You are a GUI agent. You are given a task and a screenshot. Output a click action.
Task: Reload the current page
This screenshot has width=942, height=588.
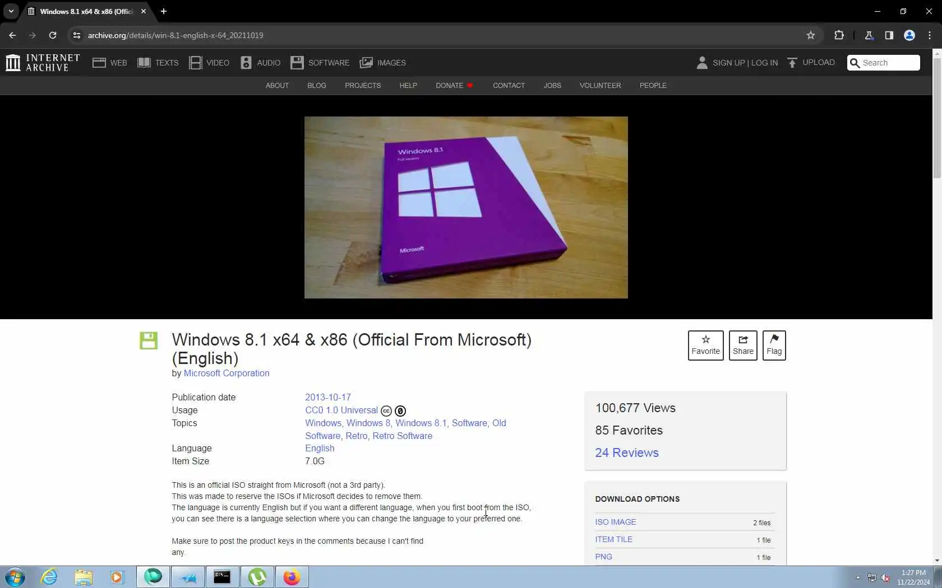coord(53,35)
